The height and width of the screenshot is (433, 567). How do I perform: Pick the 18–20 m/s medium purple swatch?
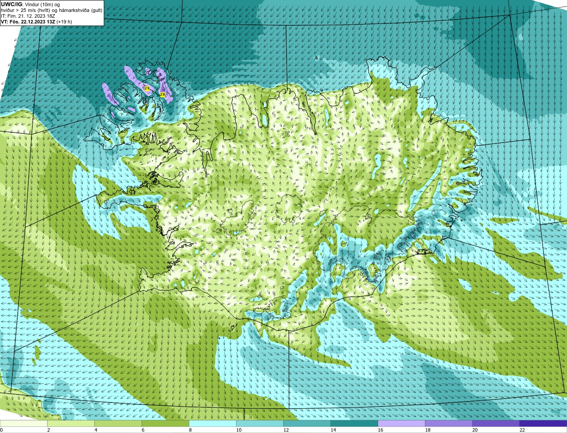tap(449, 423)
